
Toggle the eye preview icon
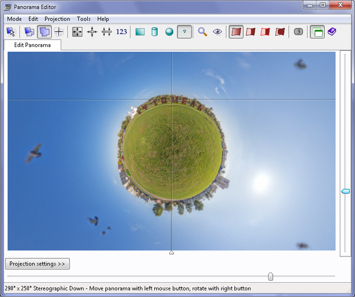218,32
